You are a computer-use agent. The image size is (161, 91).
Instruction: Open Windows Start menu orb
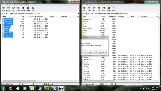tap(3, 89)
